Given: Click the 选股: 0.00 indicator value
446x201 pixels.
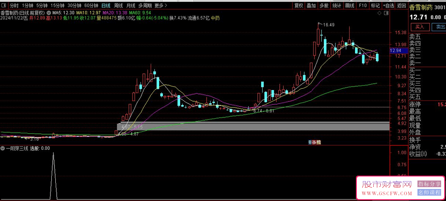Looking at the screenshot, I should tap(40, 148).
